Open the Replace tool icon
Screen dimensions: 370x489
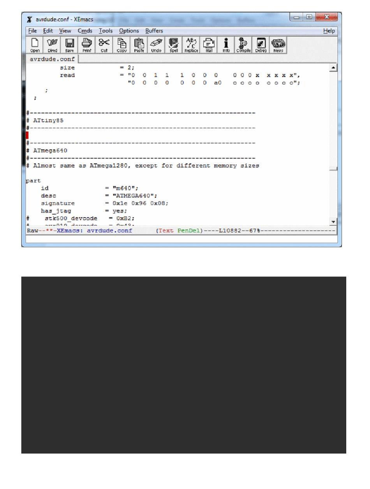pyautogui.click(x=191, y=45)
